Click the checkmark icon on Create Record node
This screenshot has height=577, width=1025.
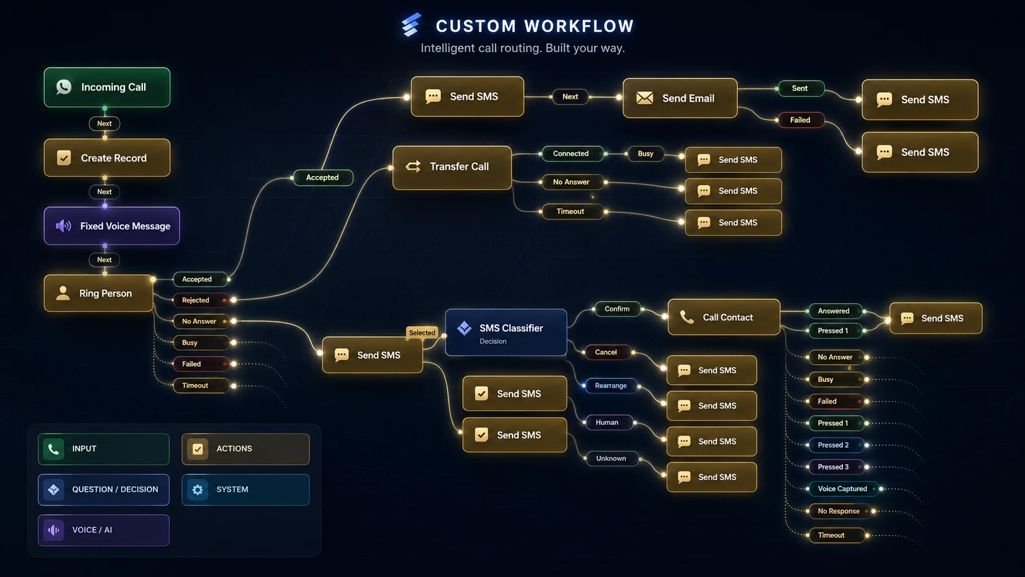coord(64,158)
